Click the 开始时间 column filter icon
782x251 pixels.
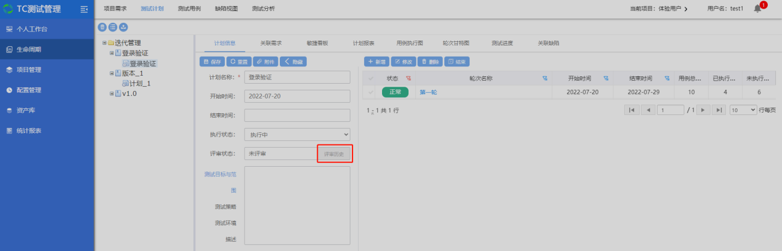tap(606, 79)
